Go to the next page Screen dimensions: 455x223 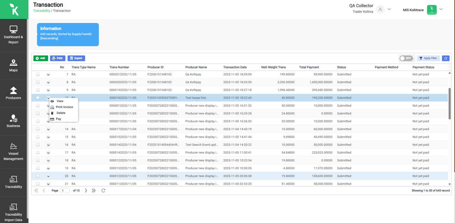86,190
